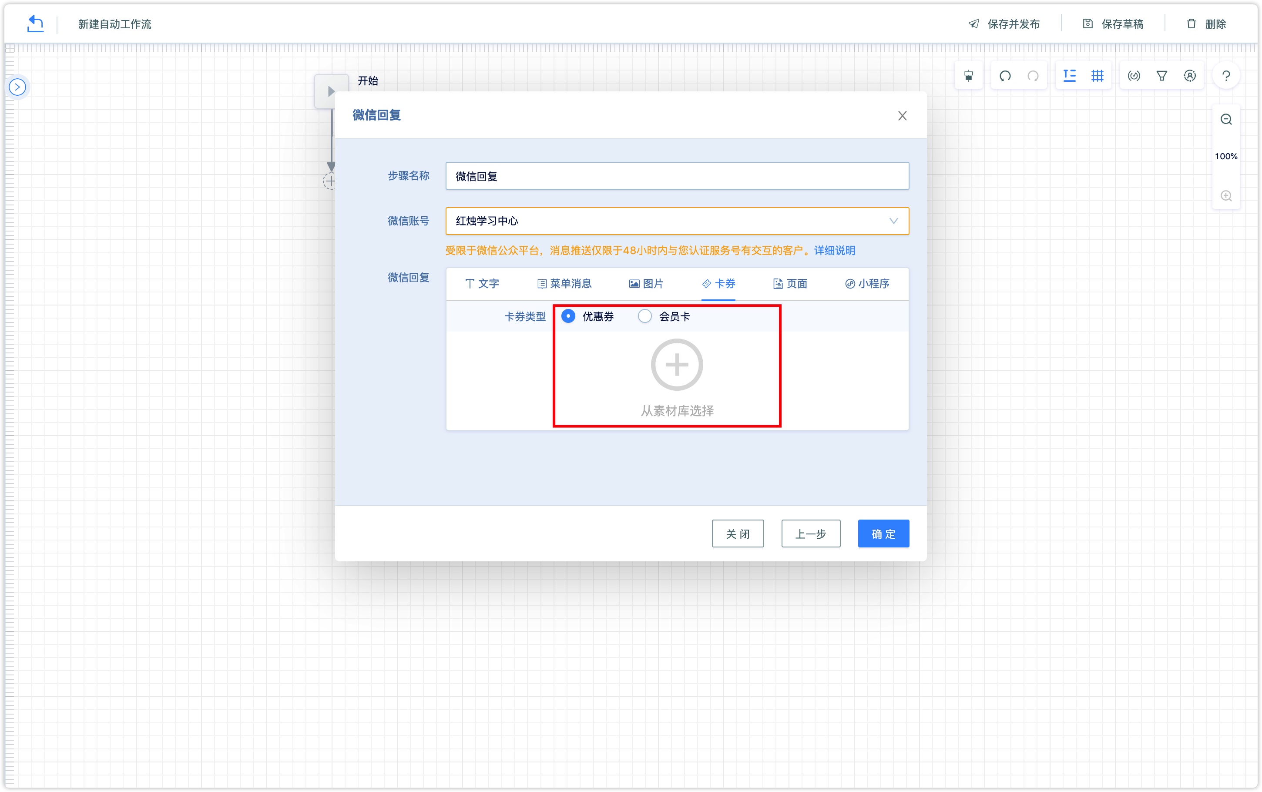The image size is (1262, 792).
Task: Zoom out the canvas
Action: pos(1226,119)
